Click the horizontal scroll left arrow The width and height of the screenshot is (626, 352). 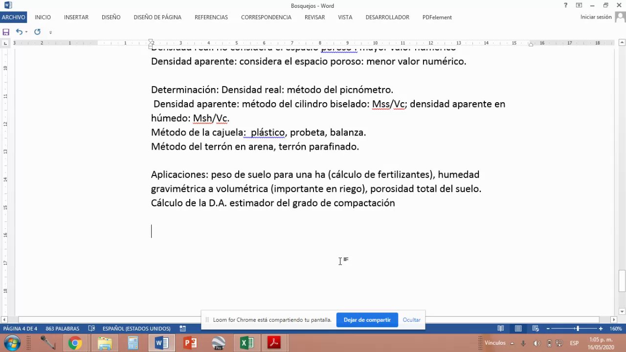pyautogui.click(x=5, y=319)
